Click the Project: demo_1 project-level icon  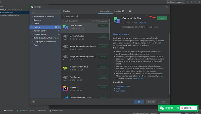(x=59, y=34)
